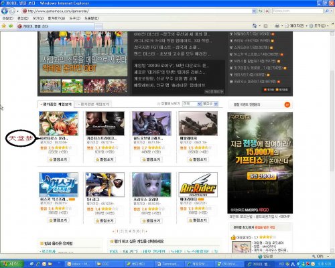Toggle the clean view checkbox above game list
The height and width of the screenshot is (268, 335).
tap(159, 104)
